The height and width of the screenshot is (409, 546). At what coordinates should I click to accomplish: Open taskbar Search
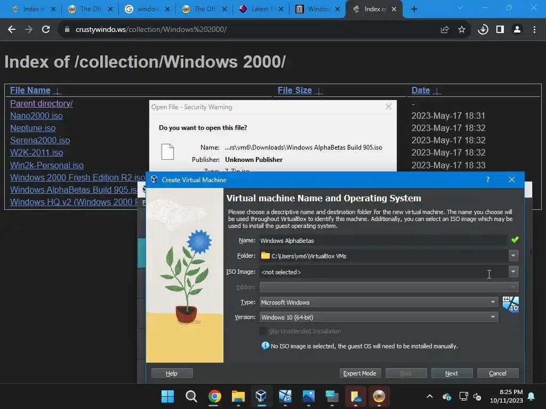[191, 396]
